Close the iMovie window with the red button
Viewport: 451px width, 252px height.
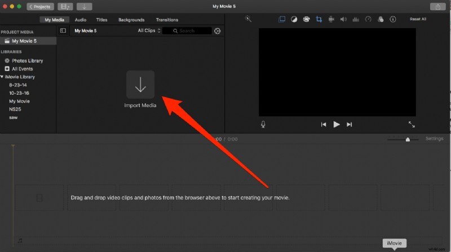click(x=5, y=6)
